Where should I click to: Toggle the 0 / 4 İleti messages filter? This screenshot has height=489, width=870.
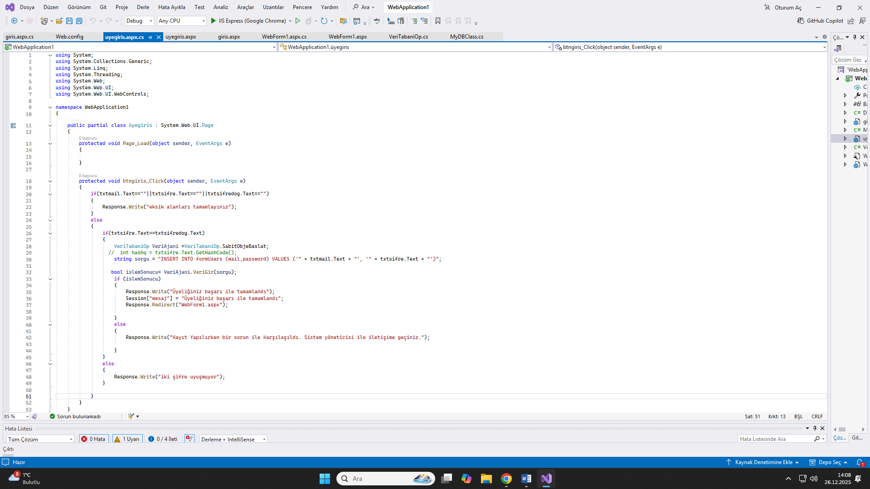163,439
